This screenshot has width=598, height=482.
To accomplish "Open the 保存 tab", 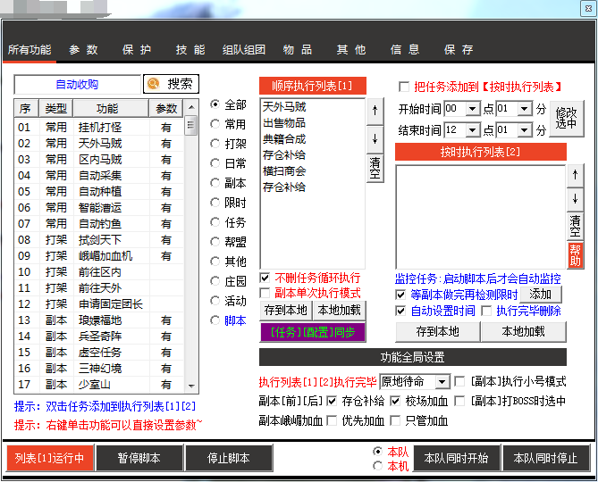I will pyautogui.click(x=459, y=50).
